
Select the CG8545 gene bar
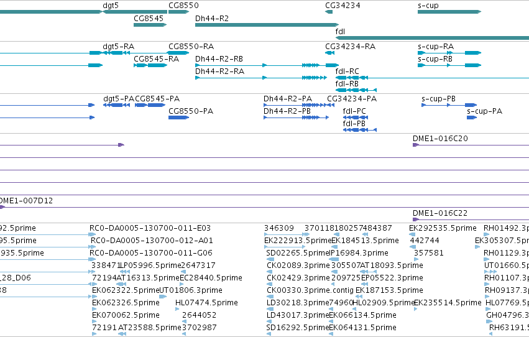click(150, 25)
